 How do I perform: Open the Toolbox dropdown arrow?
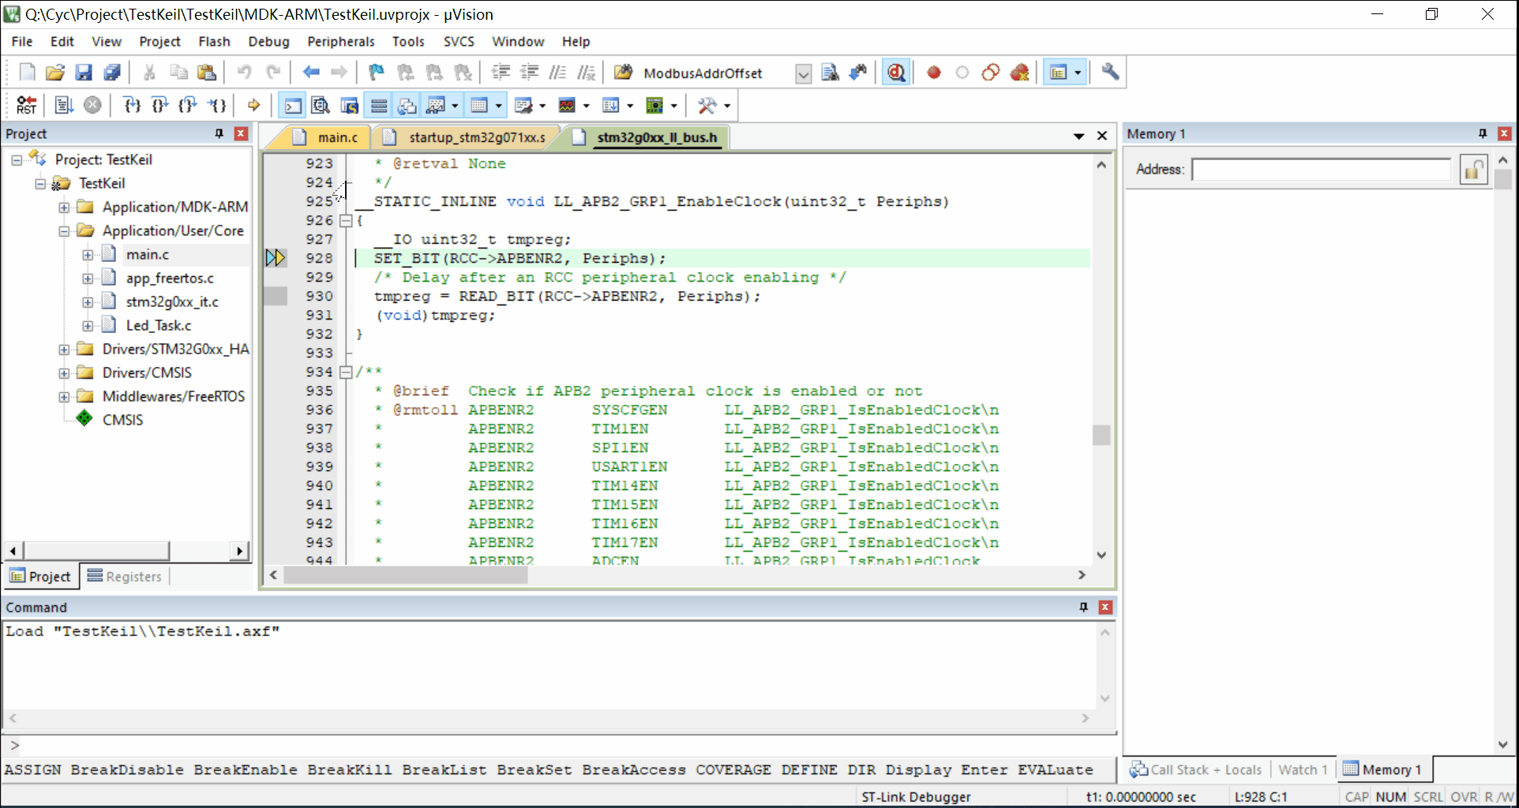727,105
